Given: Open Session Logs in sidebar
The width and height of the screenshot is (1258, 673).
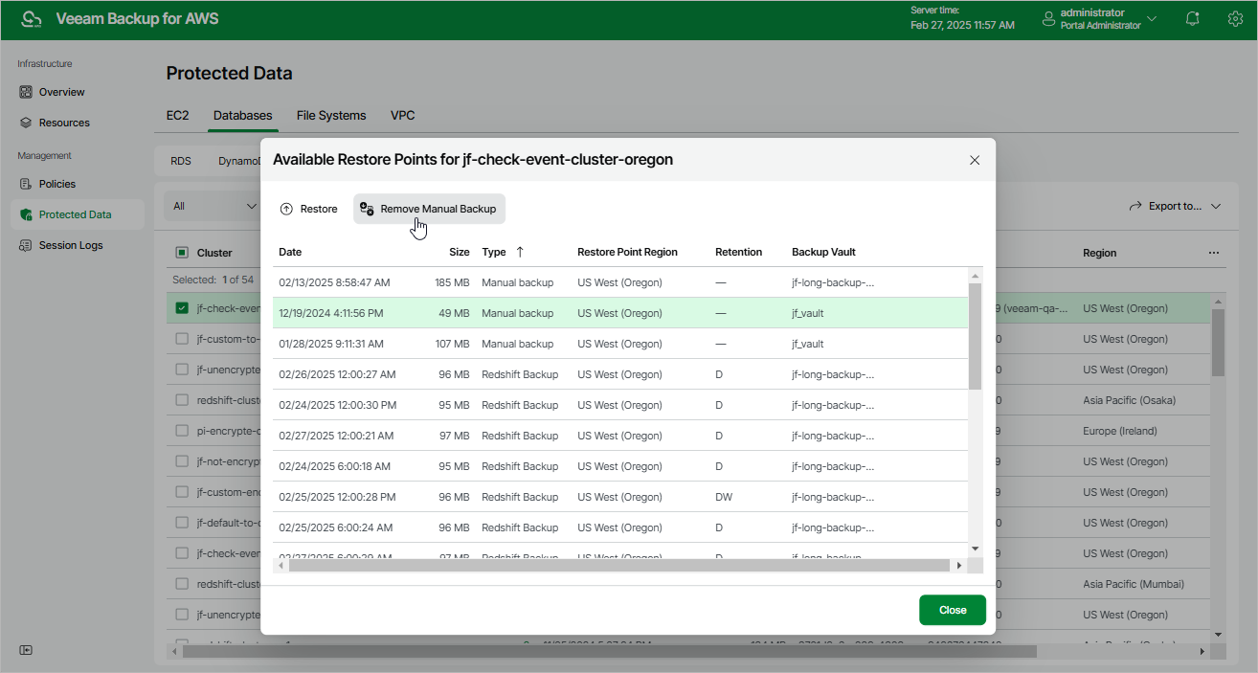Looking at the screenshot, I should 71,245.
